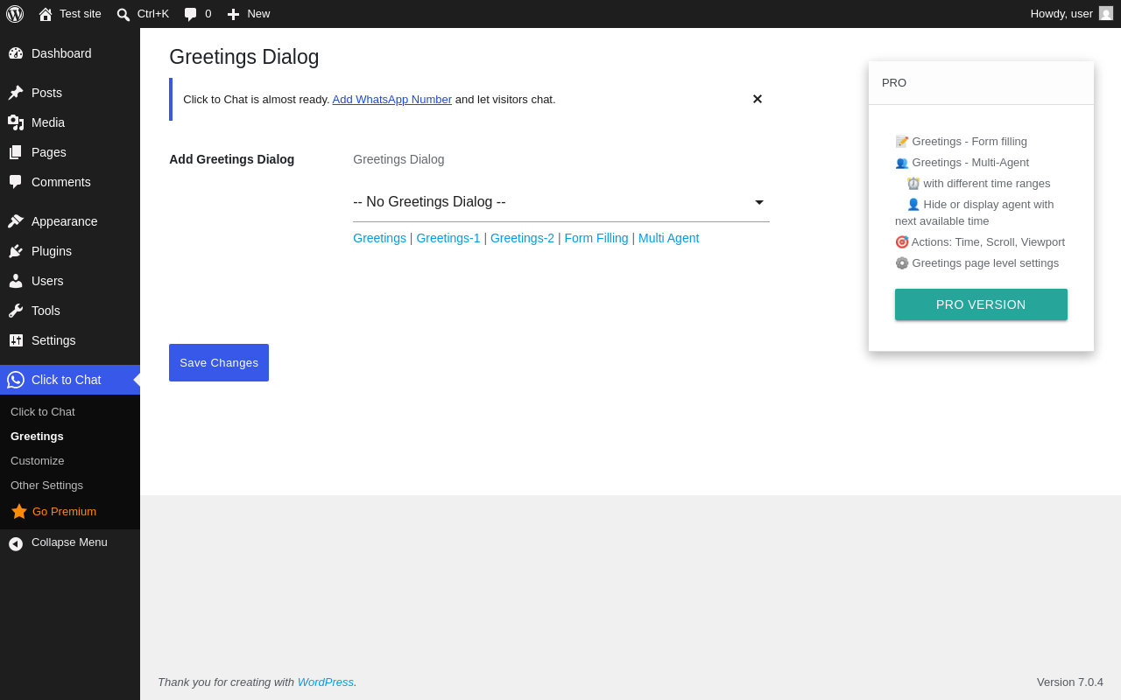Open the Form Filling link
This screenshot has width=1121, height=700.
596,238
